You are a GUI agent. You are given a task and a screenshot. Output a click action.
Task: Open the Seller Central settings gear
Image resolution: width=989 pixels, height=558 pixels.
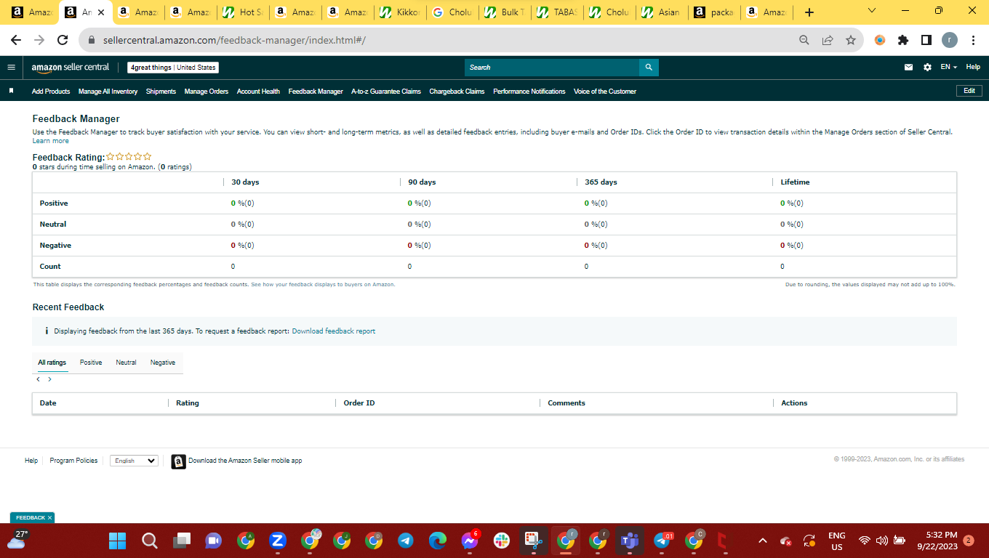click(927, 68)
